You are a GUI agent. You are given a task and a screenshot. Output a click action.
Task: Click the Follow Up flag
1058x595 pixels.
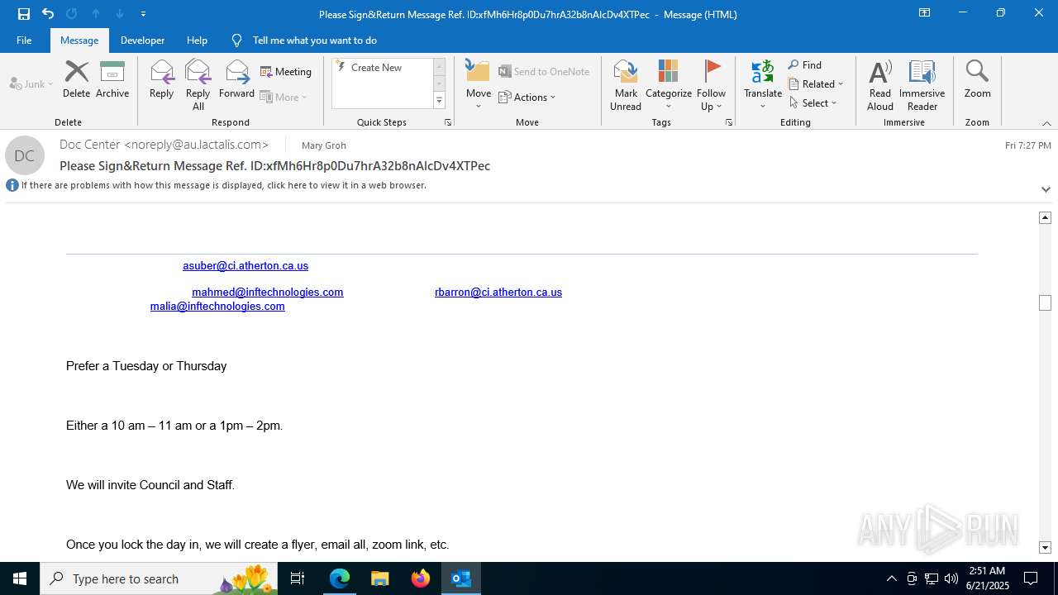[711, 84]
